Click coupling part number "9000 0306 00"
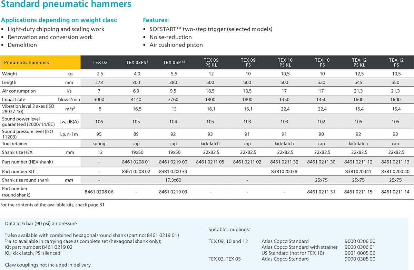This screenshot has width=414, height=270. [360, 241]
